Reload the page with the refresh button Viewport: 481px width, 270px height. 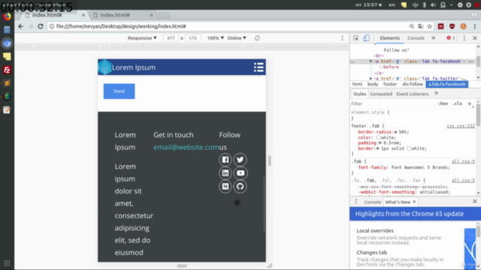tap(41, 26)
